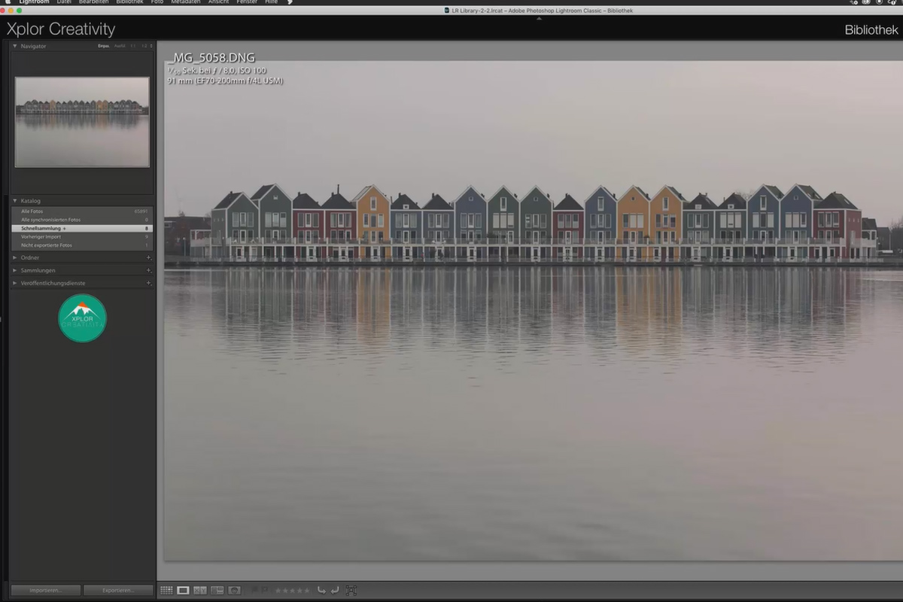
Task: Add new folder via Ordner plus icon
Action: [x=148, y=257]
